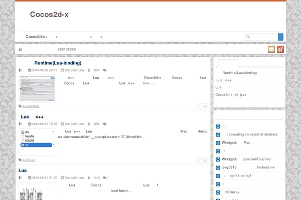Click the 298136329 group number text
The height and width of the screenshot is (200, 301).
pyautogui.click(x=67, y=49)
